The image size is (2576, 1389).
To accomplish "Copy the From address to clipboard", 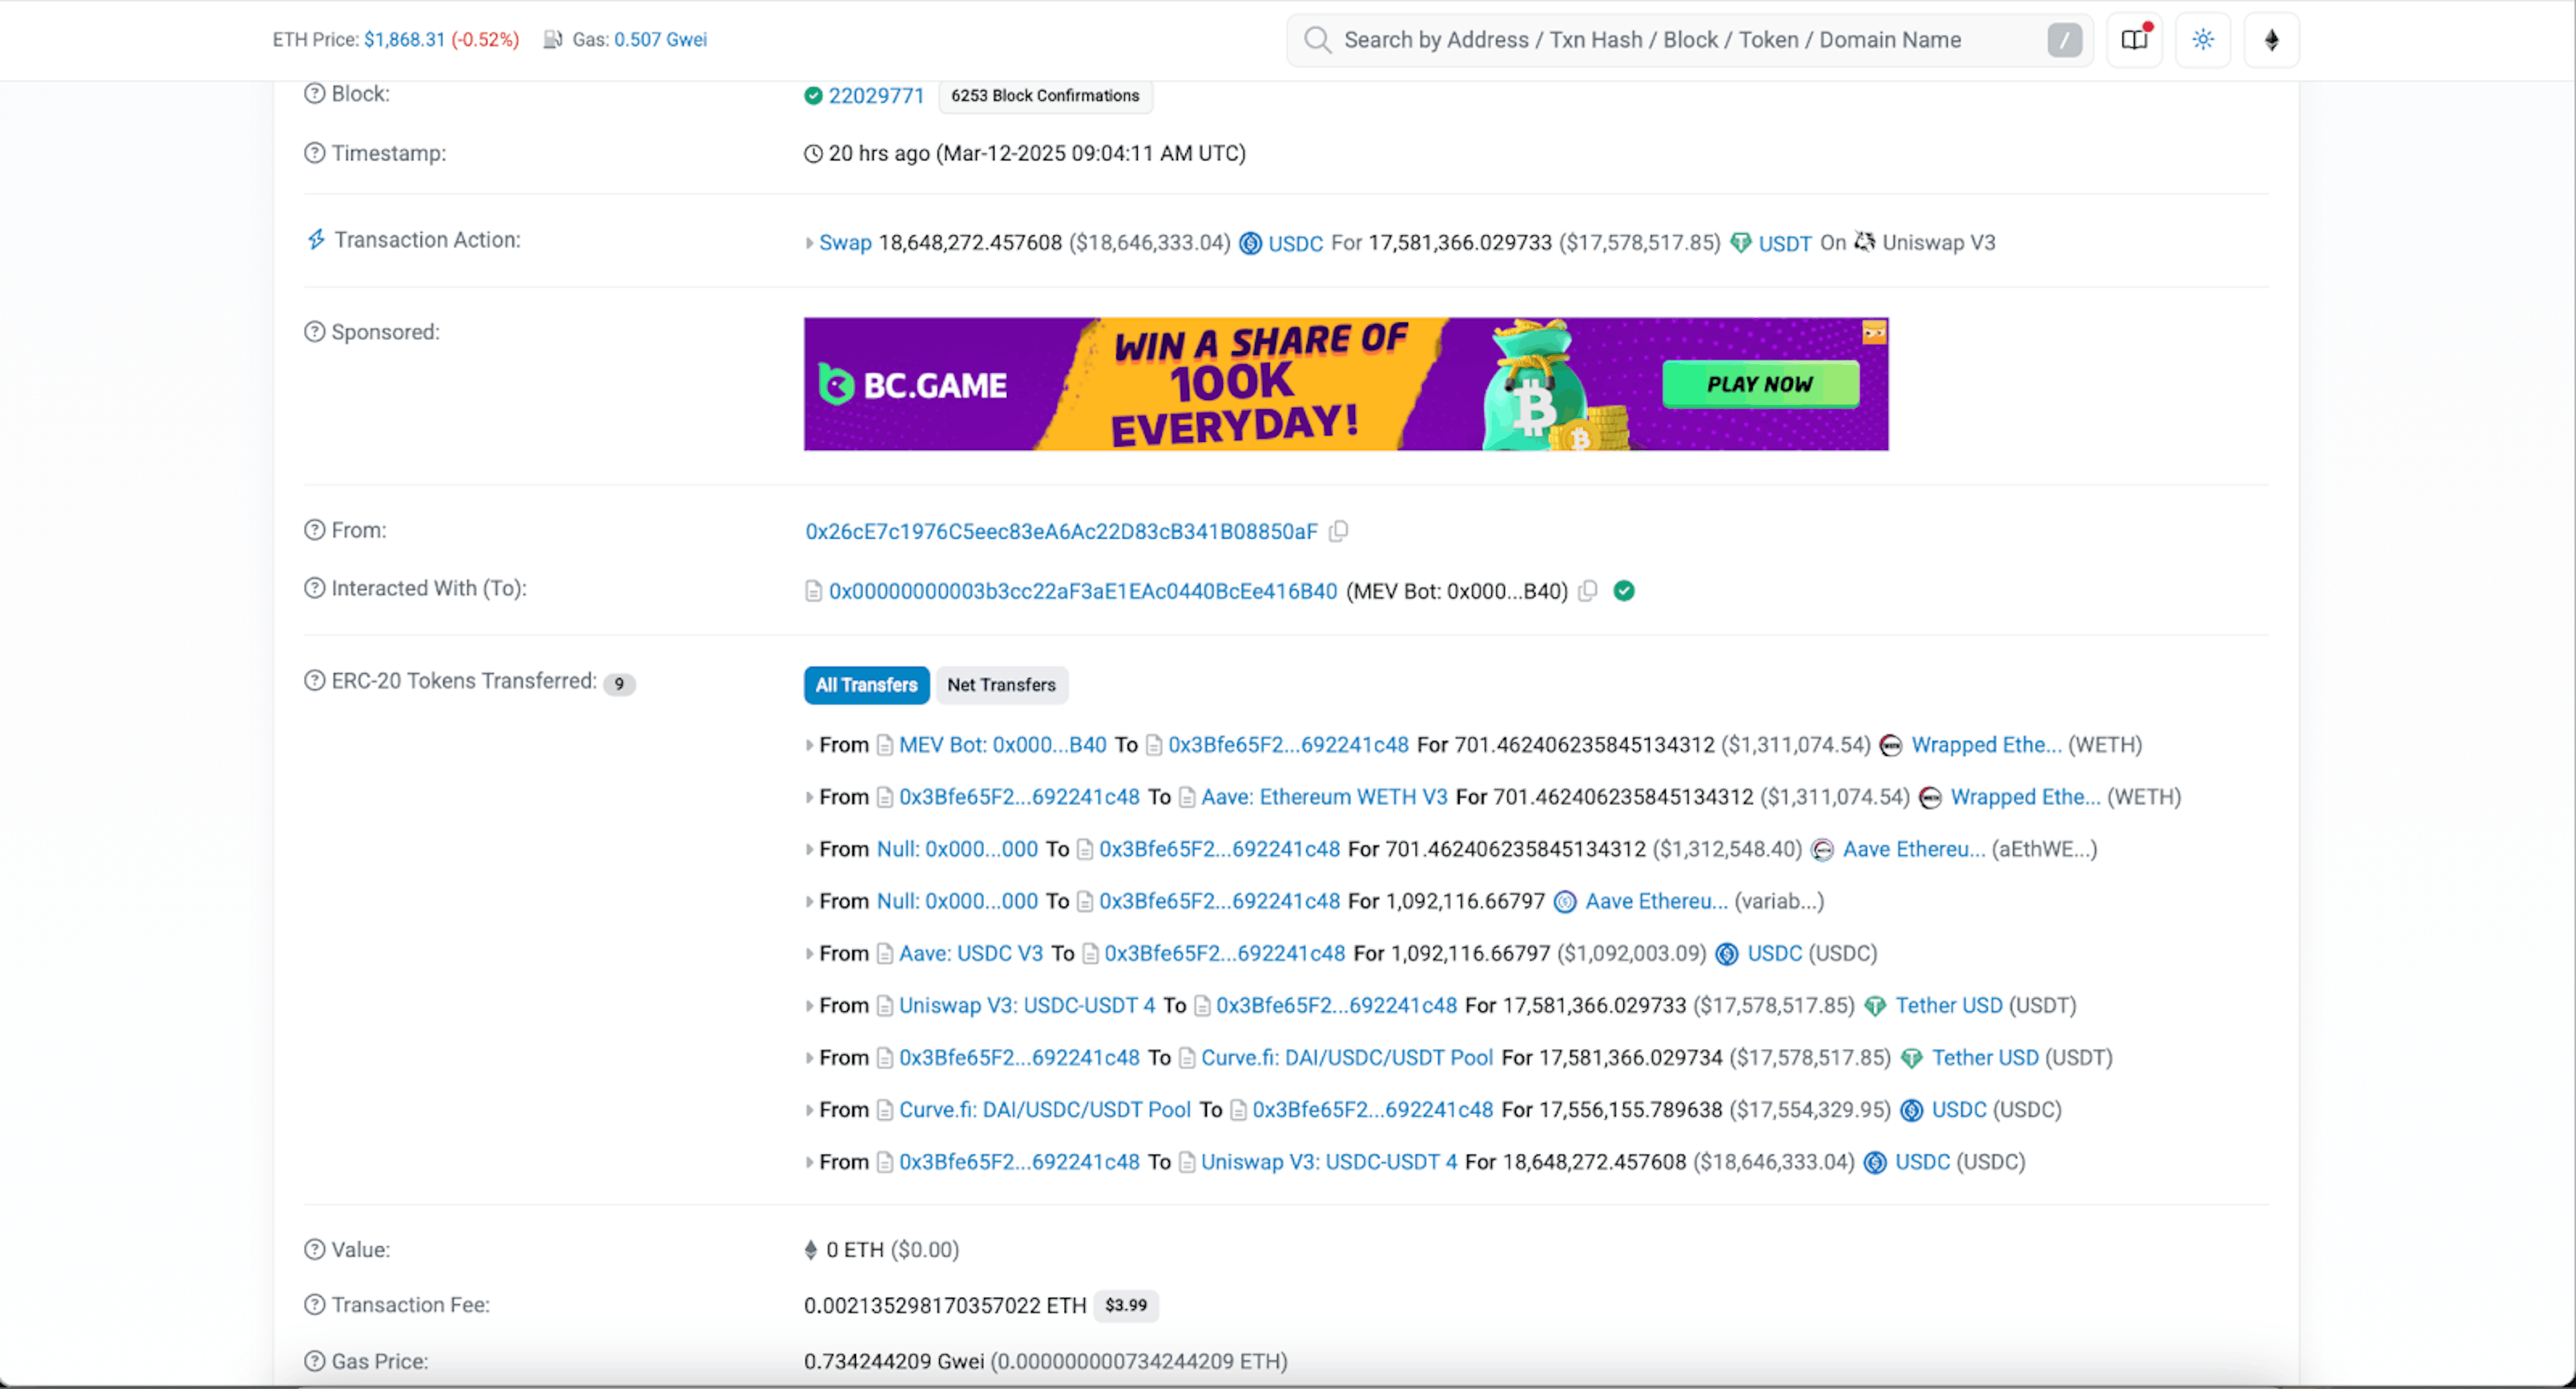I will click(1338, 531).
